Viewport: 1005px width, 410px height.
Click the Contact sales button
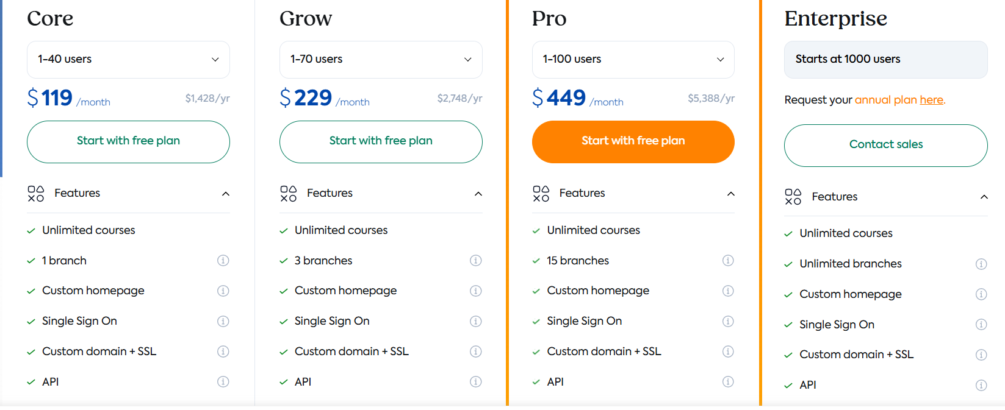coord(886,145)
